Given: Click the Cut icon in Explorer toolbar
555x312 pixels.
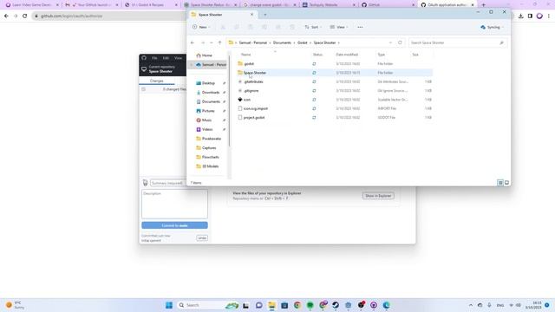Looking at the screenshot, I should pyautogui.click(x=223, y=27).
